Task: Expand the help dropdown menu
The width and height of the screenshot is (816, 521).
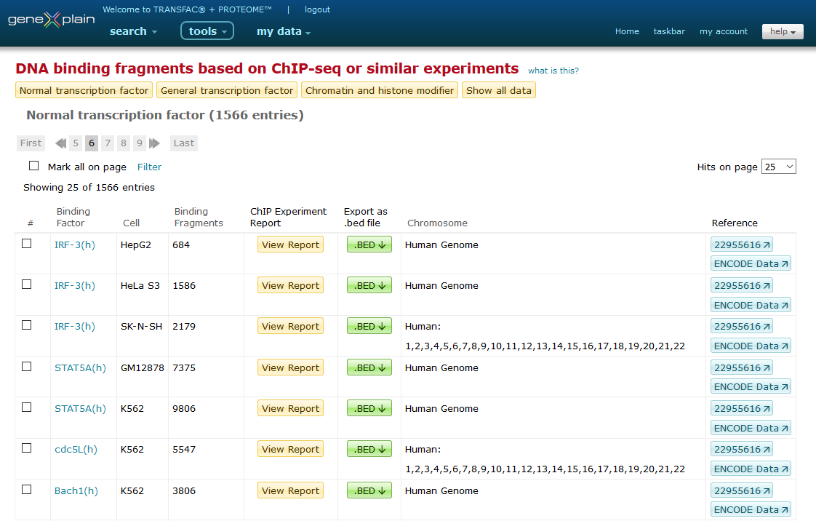Action: point(782,31)
